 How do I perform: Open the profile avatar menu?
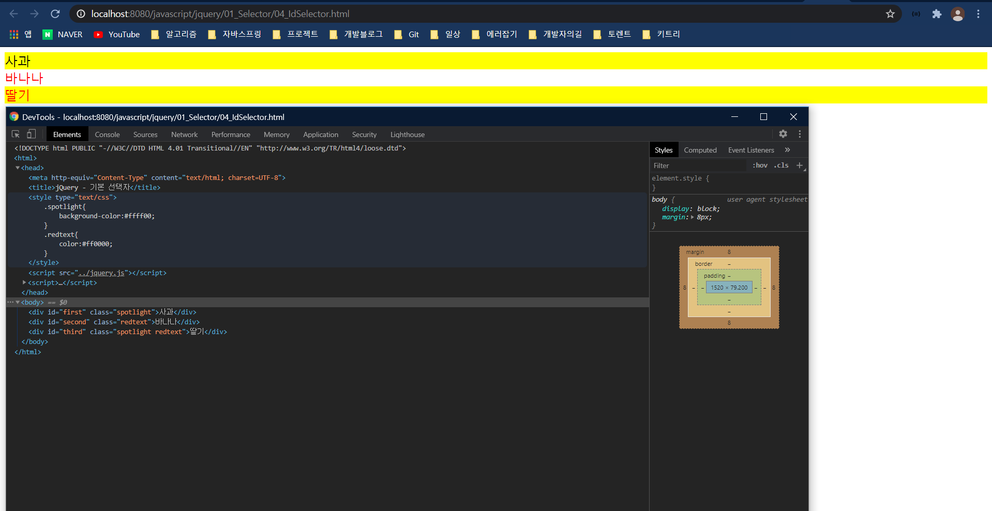point(958,14)
